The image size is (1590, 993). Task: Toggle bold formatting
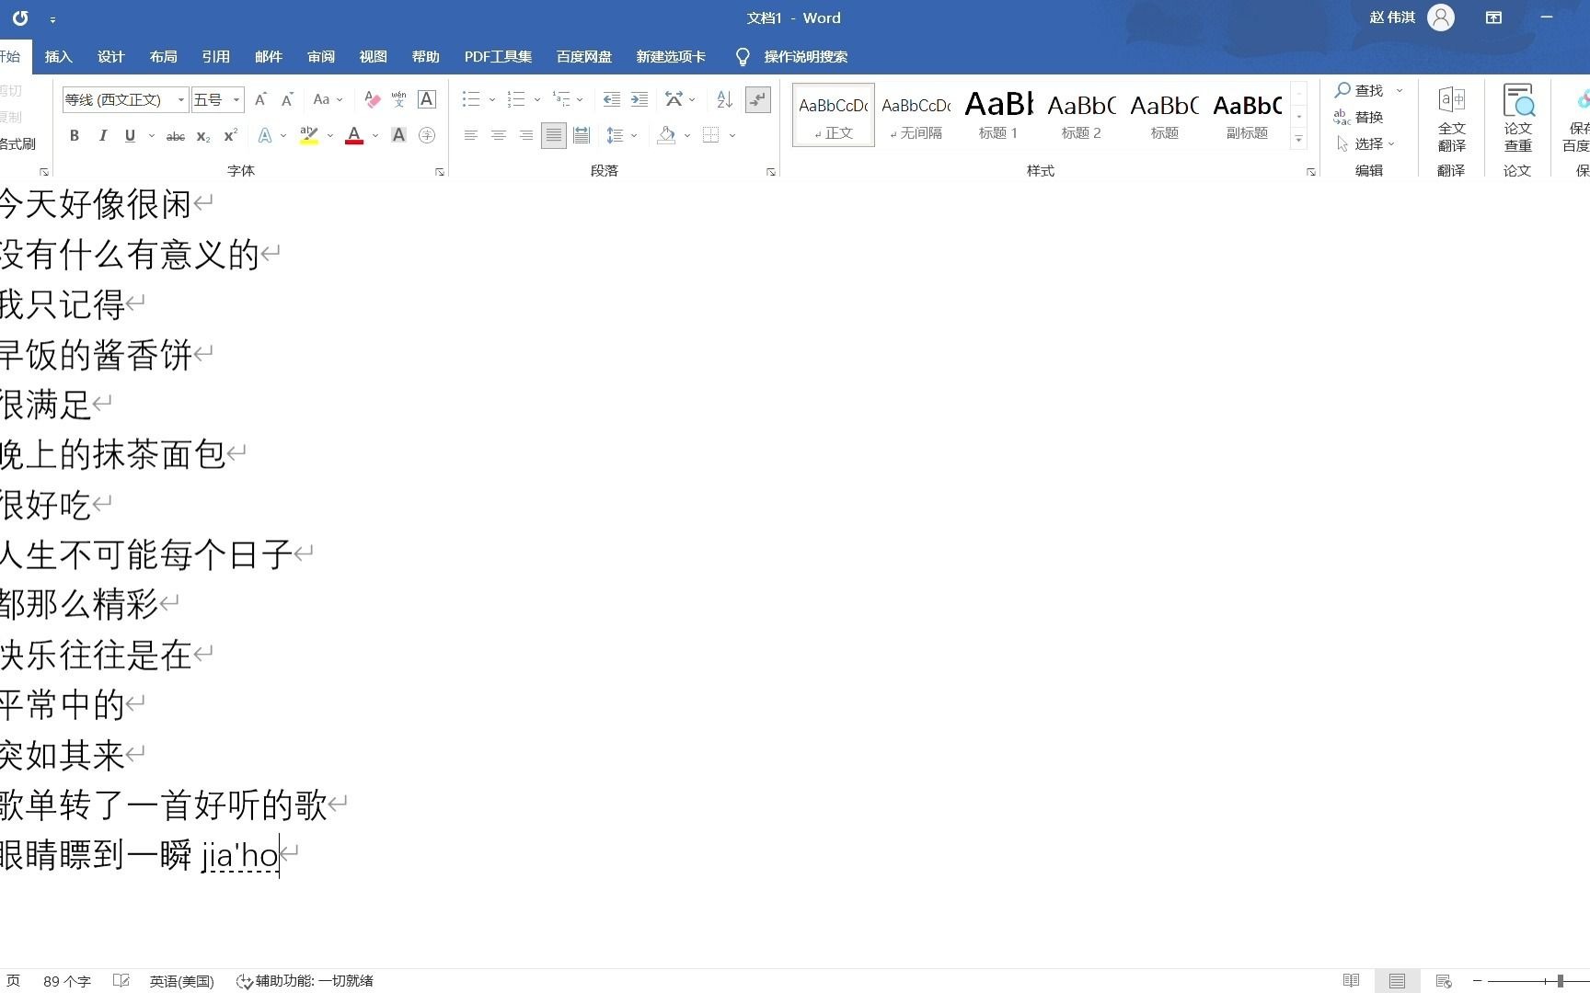tap(75, 136)
